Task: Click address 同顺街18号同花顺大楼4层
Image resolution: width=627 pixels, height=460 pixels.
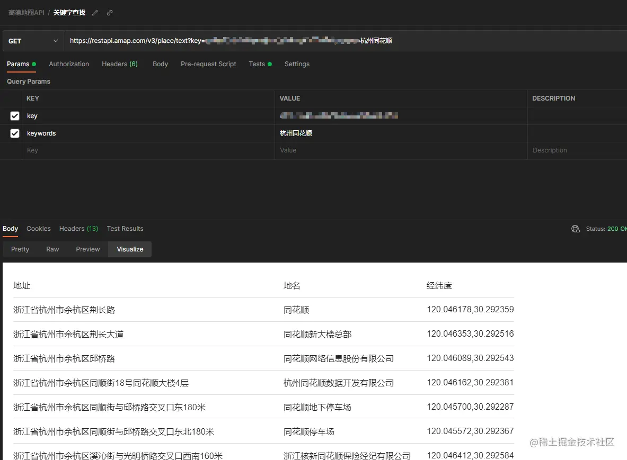Action: 101,383
